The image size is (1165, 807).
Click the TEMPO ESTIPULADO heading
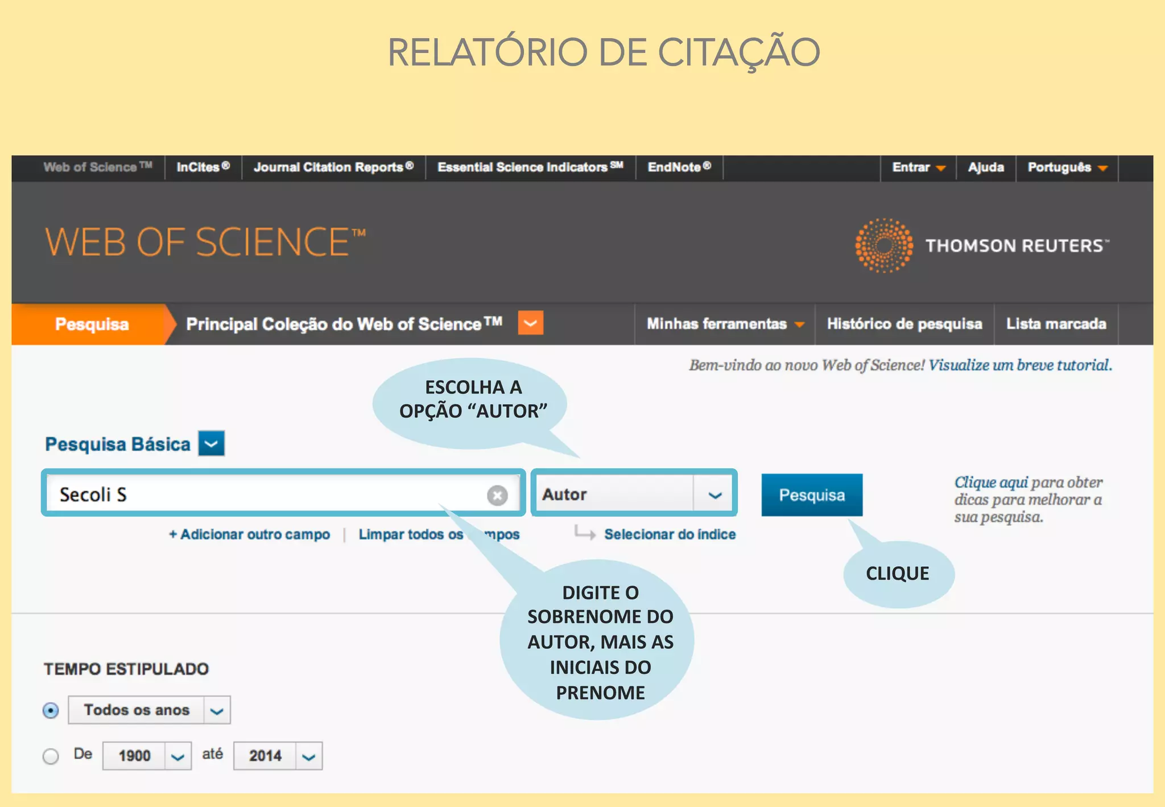pyautogui.click(x=126, y=669)
